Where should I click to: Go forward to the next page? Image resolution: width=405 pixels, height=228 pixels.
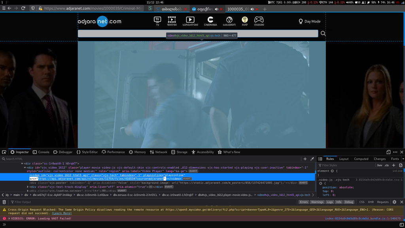tap(16, 8)
